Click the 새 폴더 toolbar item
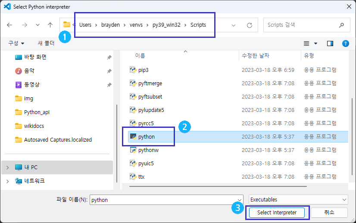The image size is (356, 223). [x=46, y=43]
